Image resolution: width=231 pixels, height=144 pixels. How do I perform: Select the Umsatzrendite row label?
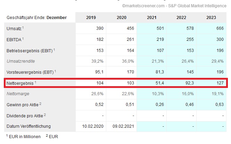pyautogui.click(x=20, y=61)
